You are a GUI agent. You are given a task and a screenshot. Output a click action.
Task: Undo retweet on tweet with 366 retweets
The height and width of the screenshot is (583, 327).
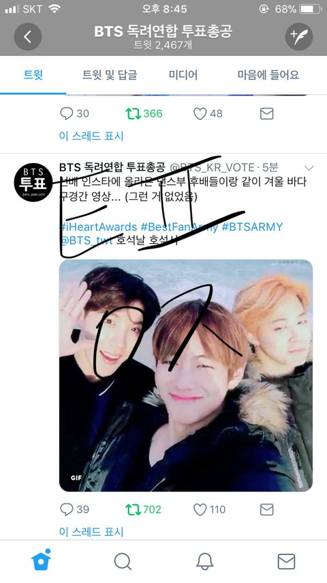point(134,113)
